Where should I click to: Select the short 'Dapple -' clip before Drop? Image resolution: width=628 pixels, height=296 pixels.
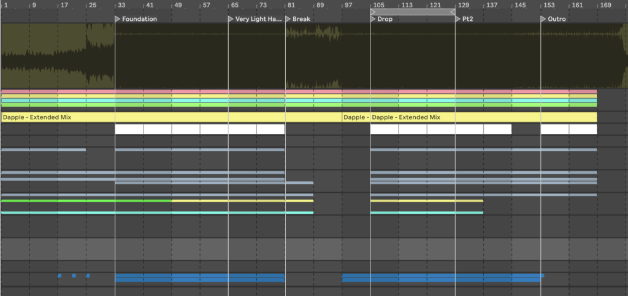tap(356, 117)
